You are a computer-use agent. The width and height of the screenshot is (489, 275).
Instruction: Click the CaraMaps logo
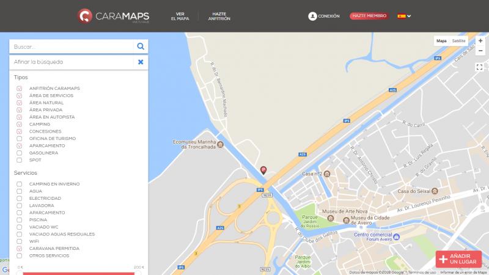click(114, 16)
